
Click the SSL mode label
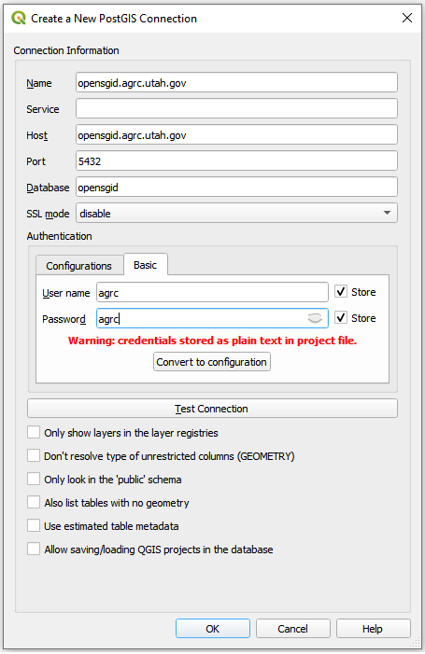pyautogui.click(x=48, y=214)
